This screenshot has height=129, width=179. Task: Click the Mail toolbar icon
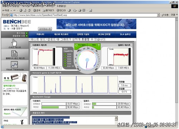pos(74,10)
